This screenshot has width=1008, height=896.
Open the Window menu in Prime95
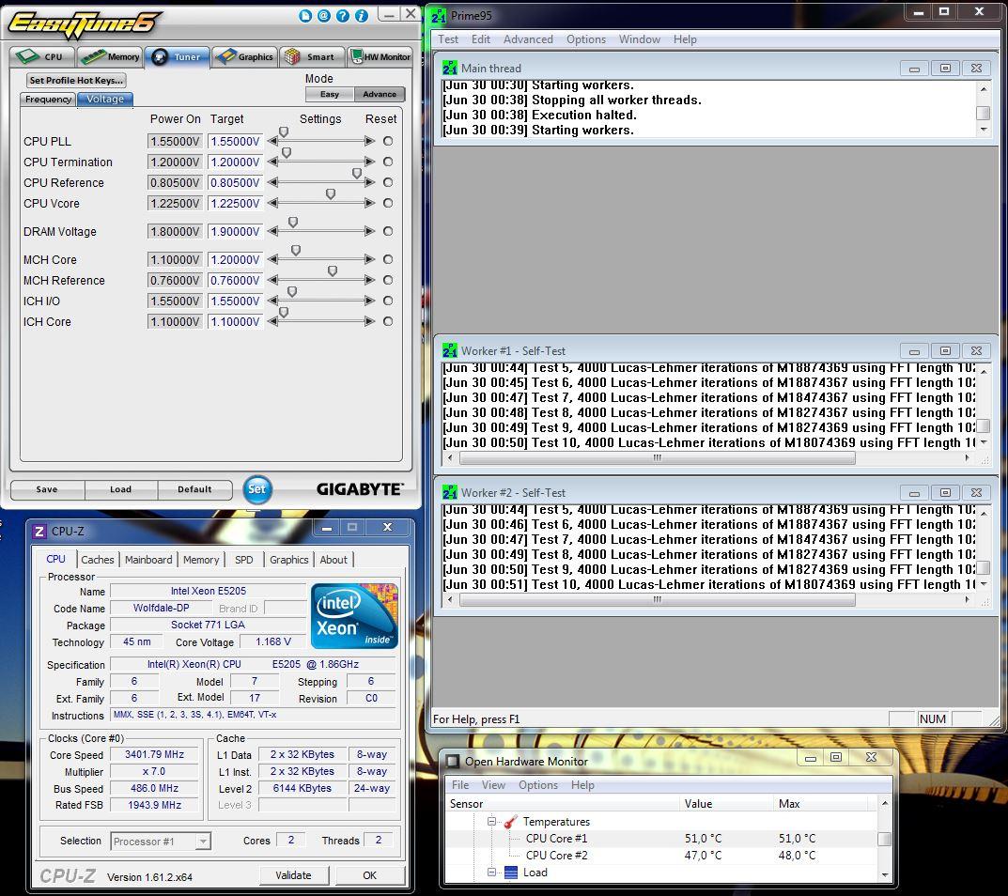[639, 39]
